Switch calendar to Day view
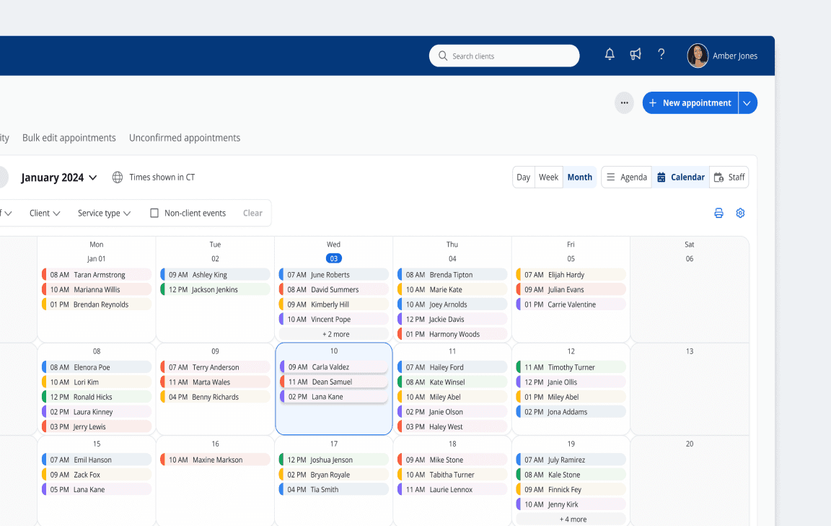 [523, 177]
